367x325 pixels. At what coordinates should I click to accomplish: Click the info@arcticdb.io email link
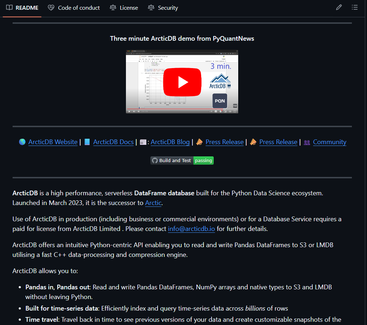191,229
